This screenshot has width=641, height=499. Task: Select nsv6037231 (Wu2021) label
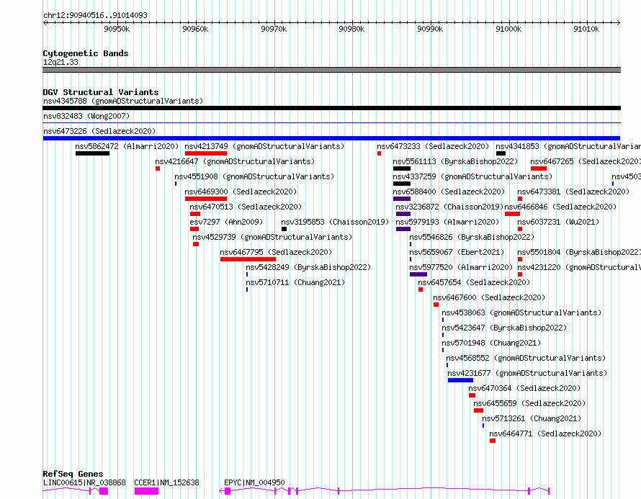point(558,222)
